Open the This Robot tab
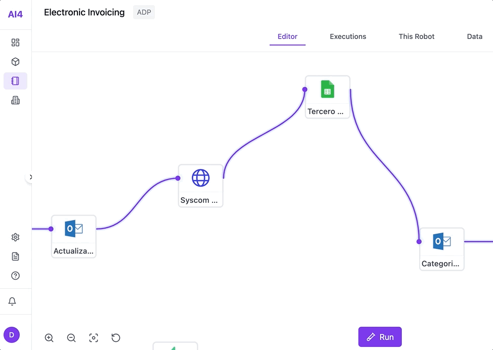Viewport: 493px width, 350px height. pyautogui.click(x=416, y=36)
